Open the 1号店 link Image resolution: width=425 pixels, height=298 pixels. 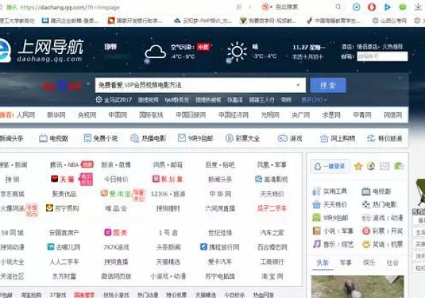168,233
